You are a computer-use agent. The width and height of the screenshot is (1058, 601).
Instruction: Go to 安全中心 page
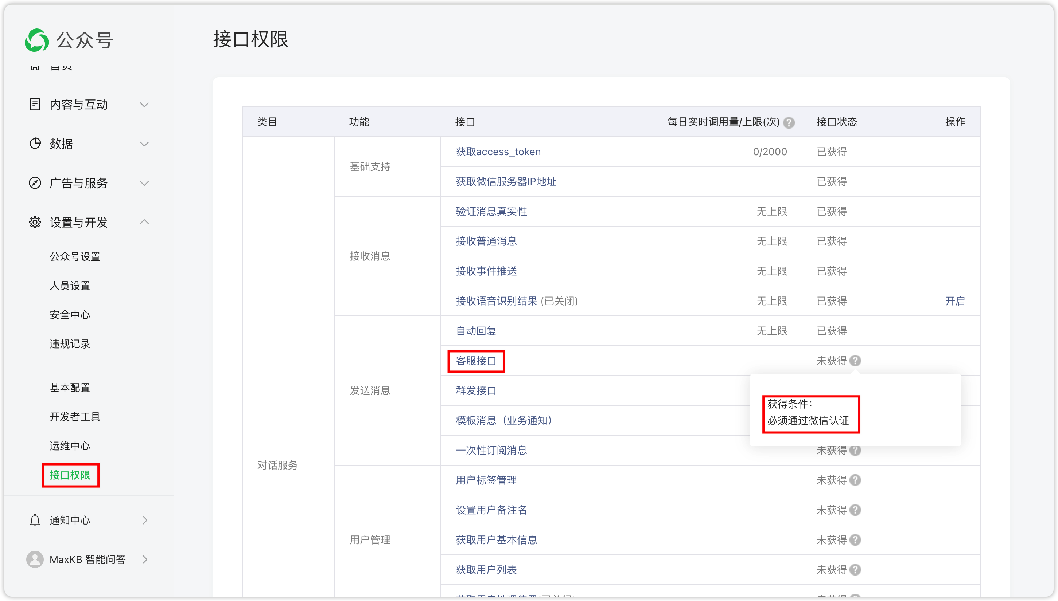pyautogui.click(x=70, y=315)
